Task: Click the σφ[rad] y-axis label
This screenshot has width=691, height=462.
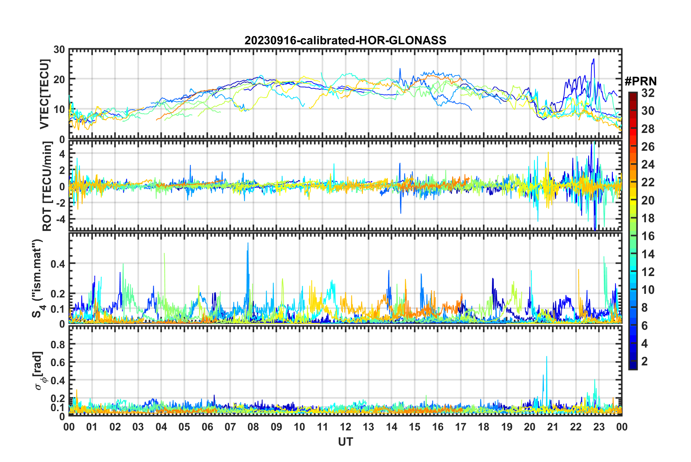Action: (39, 370)
